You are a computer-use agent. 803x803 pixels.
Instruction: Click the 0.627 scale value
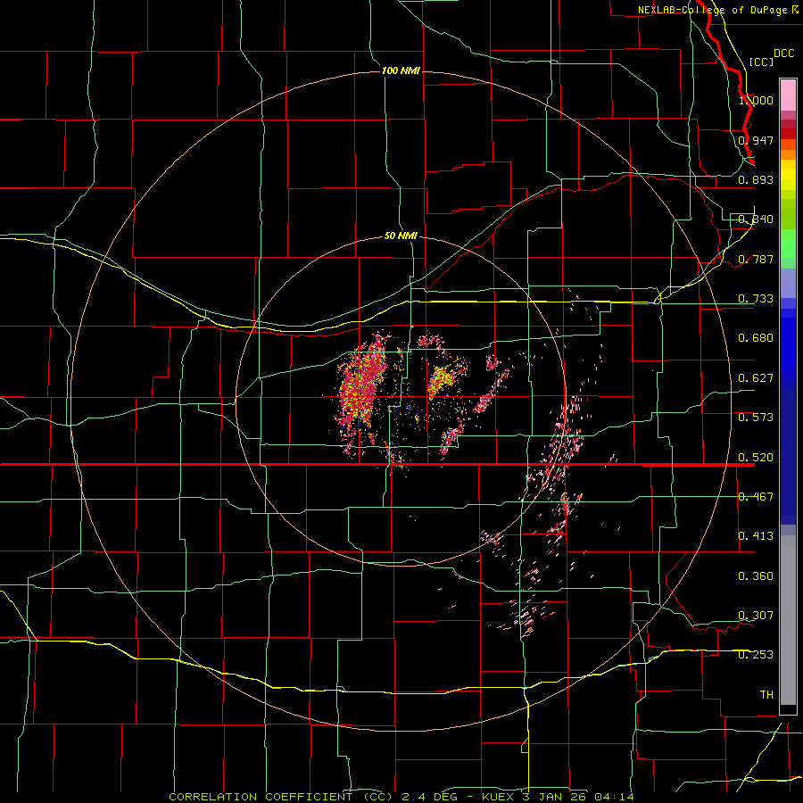756,378
